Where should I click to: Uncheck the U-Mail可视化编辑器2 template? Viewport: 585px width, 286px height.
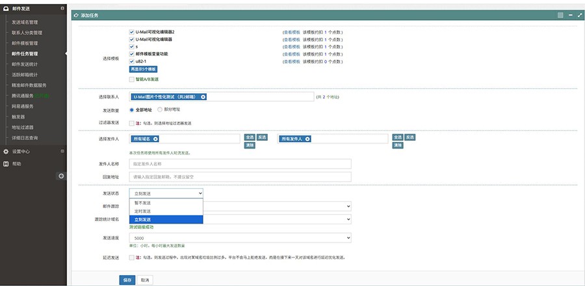coord(131,32)
